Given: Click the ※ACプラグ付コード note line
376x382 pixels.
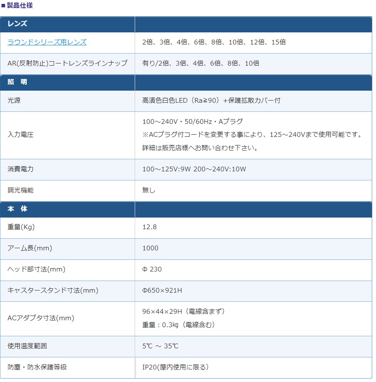Looking at the screenshot, I should tap(253, 135).
